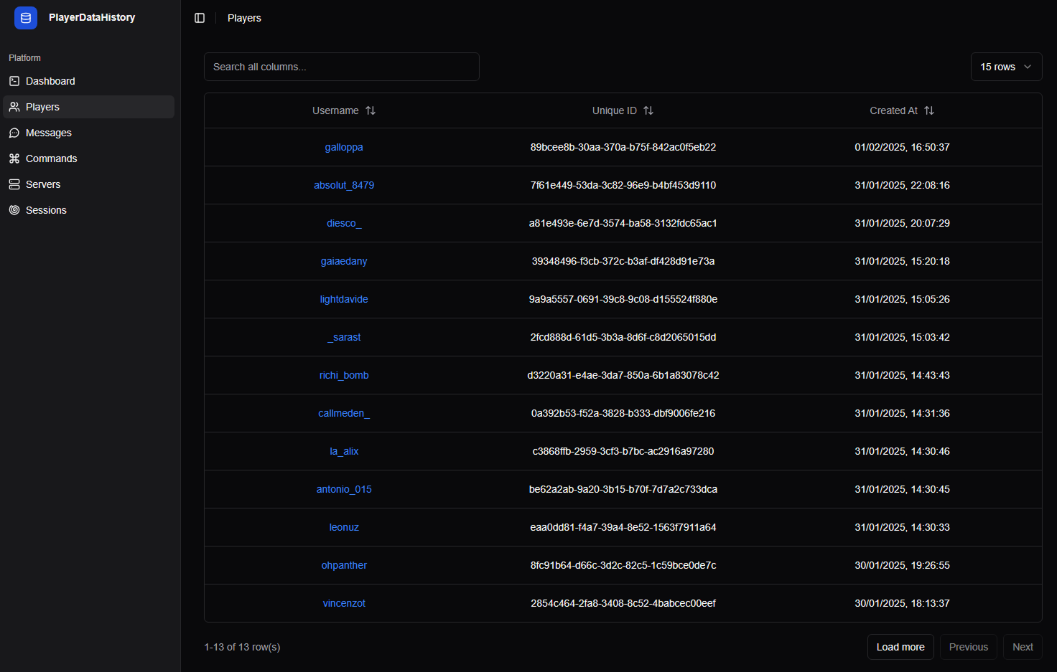Open the richi_bomb player link
The width and height of the screenshot is (1057, 672).
(344, 375)
